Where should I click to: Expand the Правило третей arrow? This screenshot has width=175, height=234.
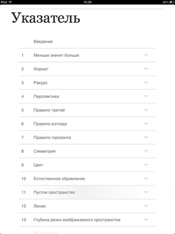[146, 110]
